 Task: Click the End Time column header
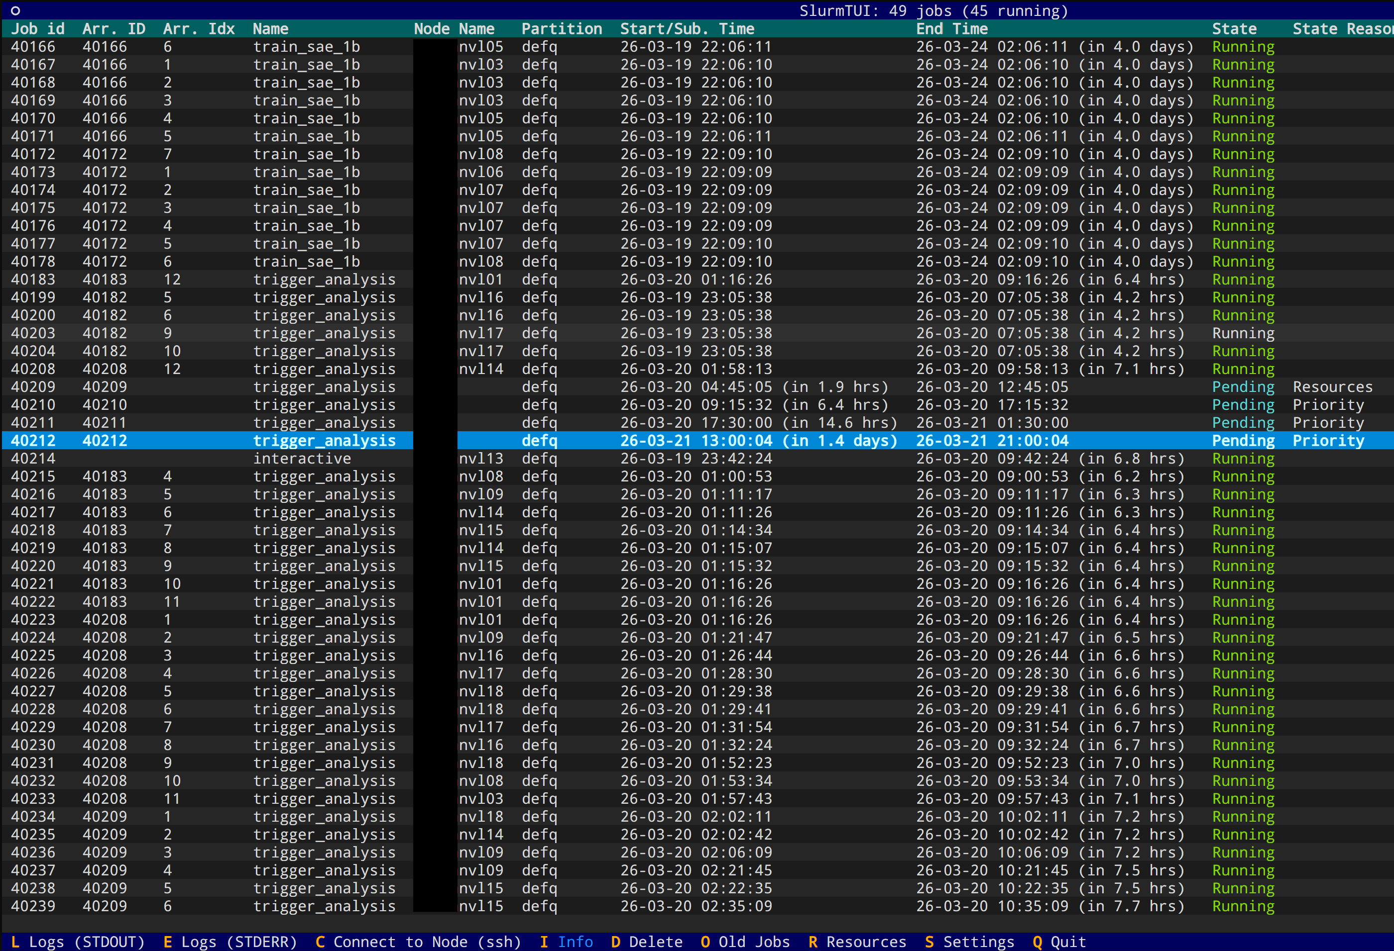tap(951, 29)
